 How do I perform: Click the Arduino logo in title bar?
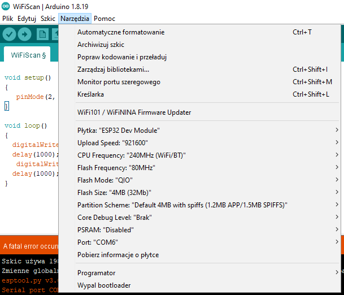pyautogui.click(x=6, y=6)
